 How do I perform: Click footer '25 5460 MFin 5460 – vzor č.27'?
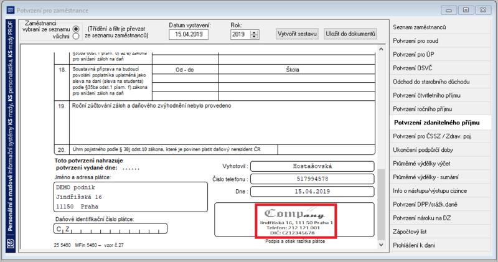[x=89, y=245]
